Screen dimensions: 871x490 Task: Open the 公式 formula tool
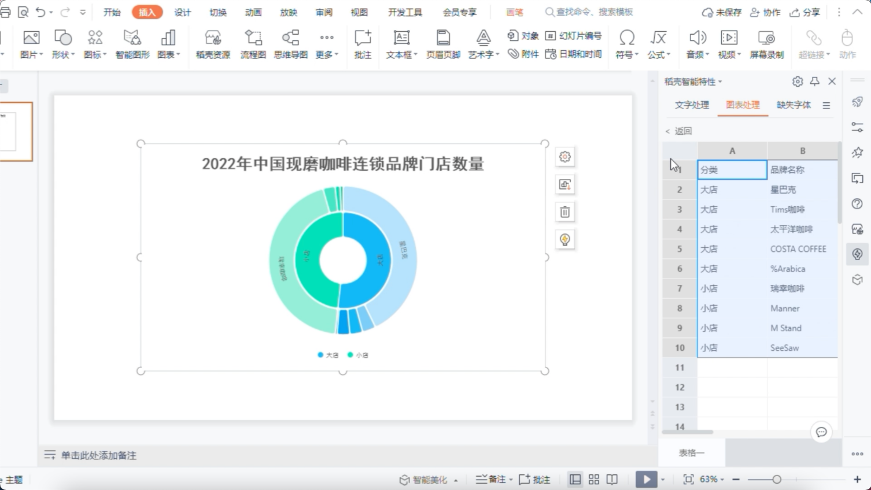click(659, 44)
